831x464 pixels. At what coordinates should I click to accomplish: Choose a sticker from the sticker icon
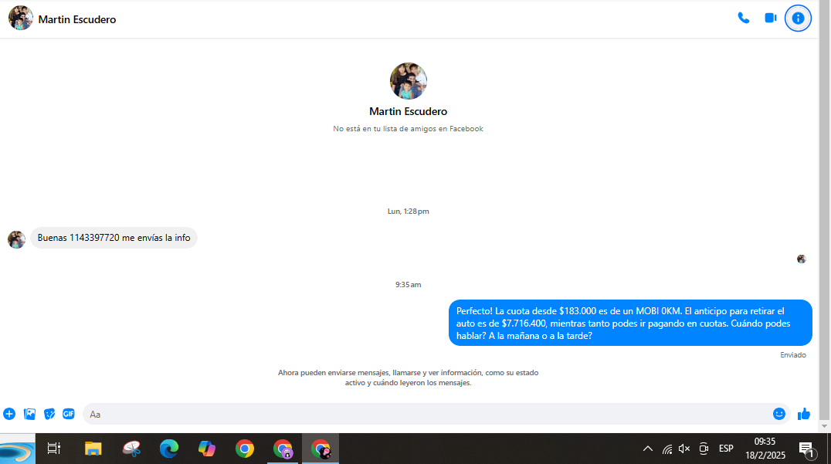pyautogui.click(x=49, y=414)
